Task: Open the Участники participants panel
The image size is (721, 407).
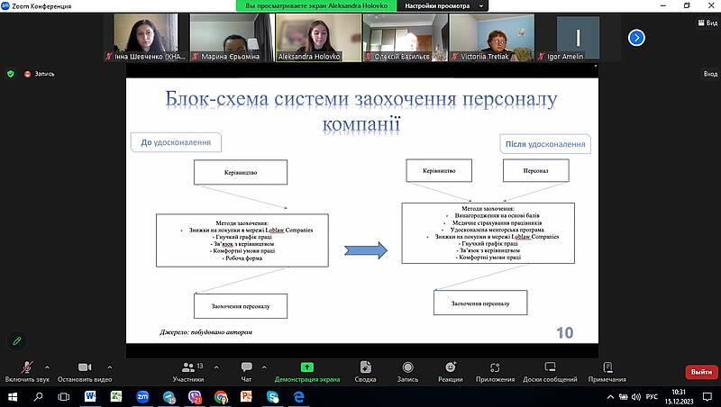Action: coord(187,371)
